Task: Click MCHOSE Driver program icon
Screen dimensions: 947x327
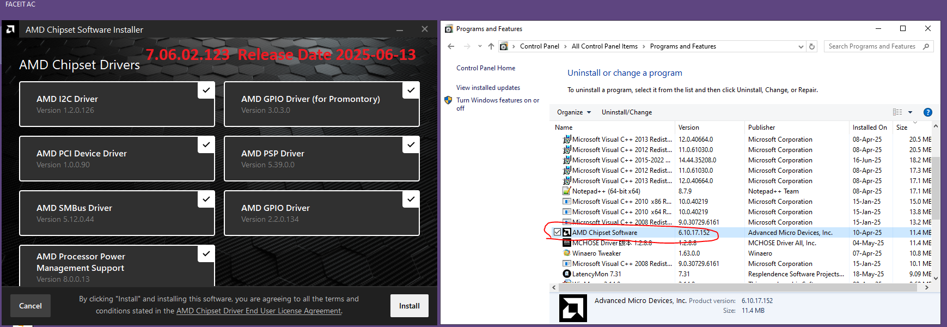Action: [x=567, y=243]
